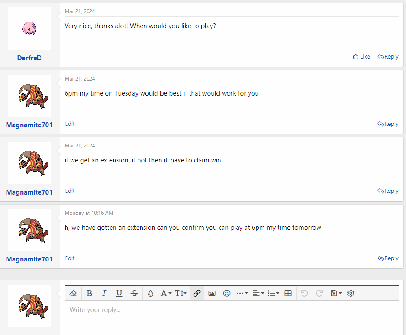Open the text color droplet picker

(x=150, y=293)
